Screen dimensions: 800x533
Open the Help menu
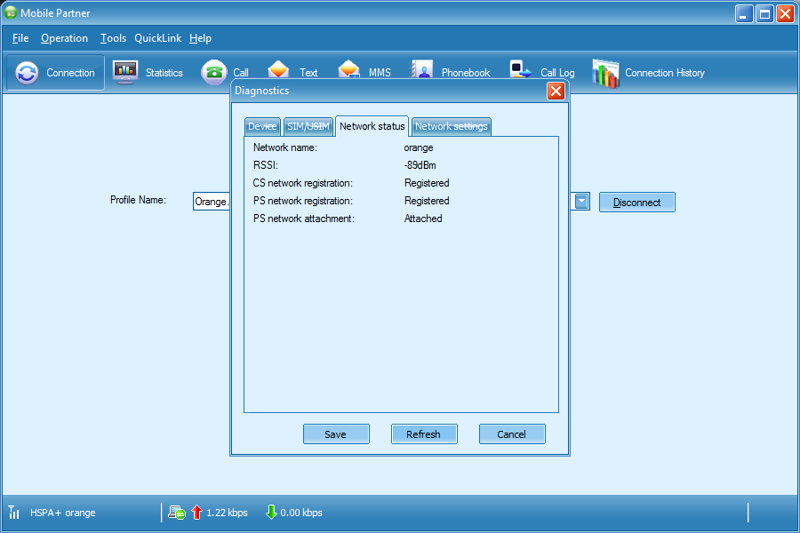click(200, 38)
